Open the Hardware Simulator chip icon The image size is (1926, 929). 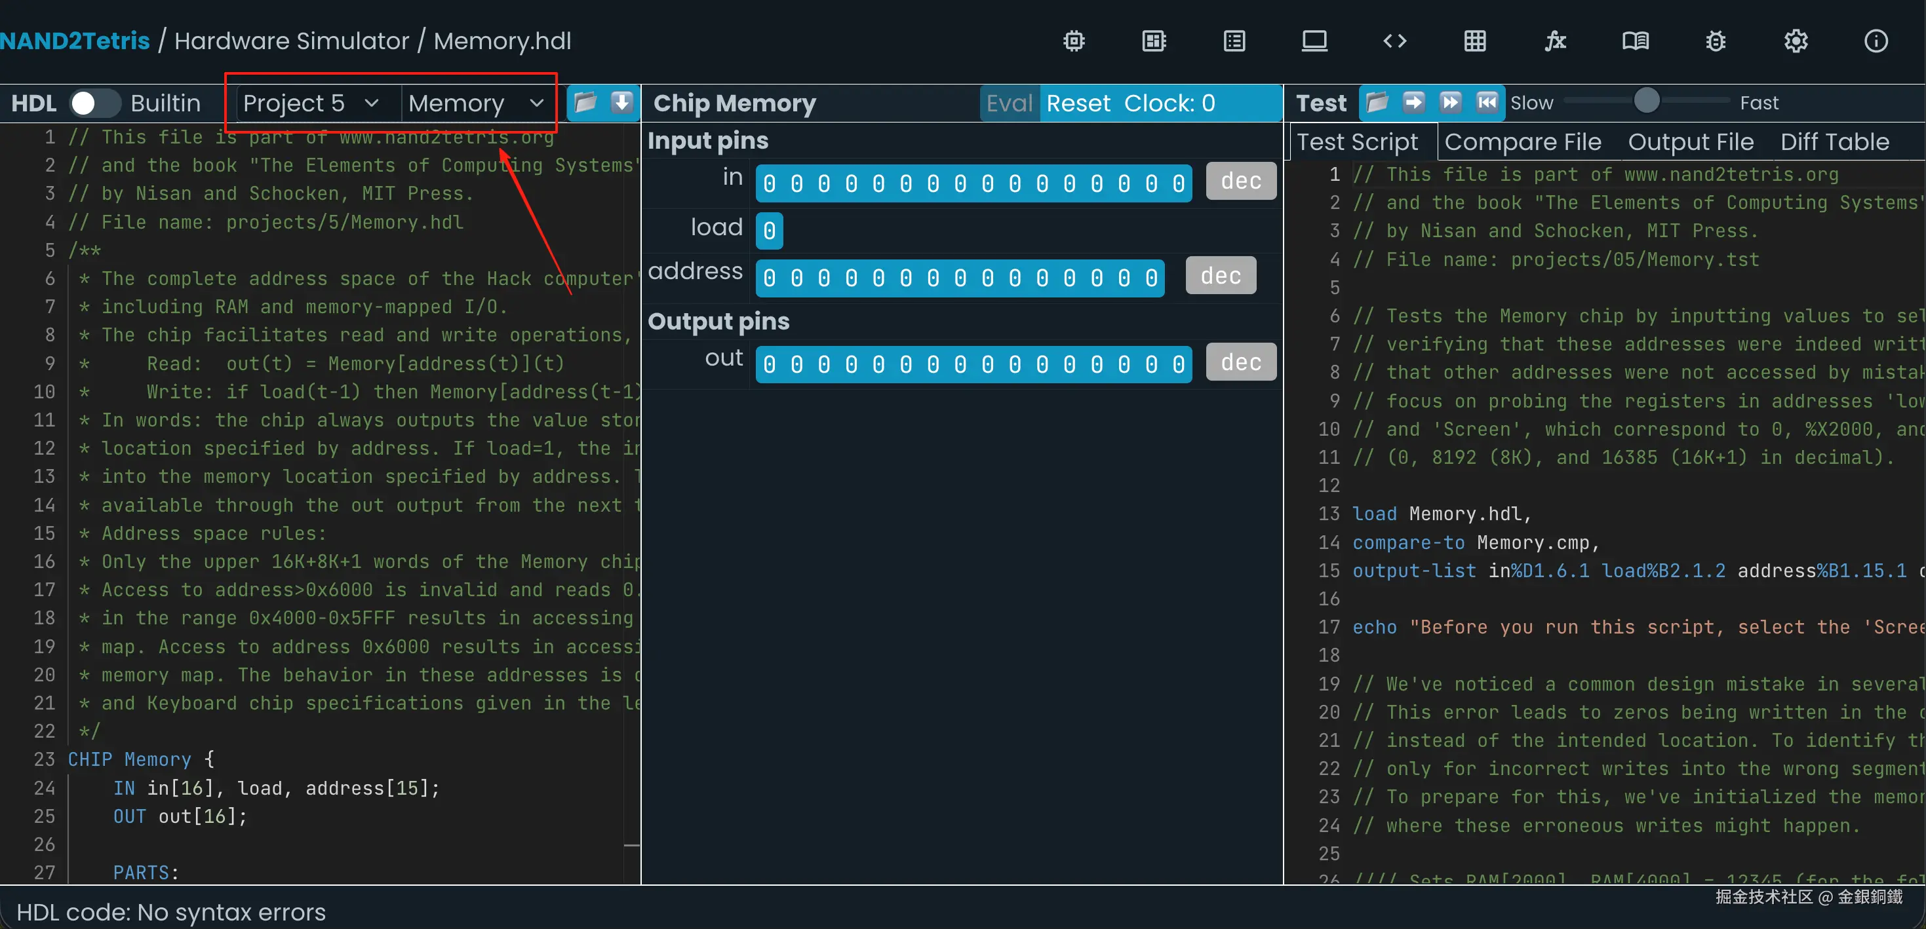(x=1074, y=41)
